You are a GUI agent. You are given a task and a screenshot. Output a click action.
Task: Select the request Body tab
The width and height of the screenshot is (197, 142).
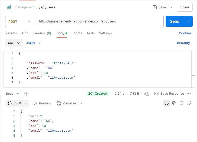[x=62, y=33]
